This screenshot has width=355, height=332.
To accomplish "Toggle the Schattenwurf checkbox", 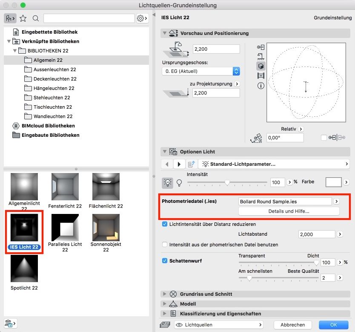I will [x=165, y=261].
